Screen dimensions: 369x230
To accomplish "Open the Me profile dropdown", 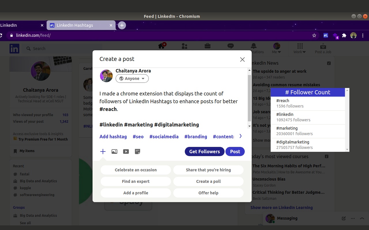I will (x=276, y=48).
